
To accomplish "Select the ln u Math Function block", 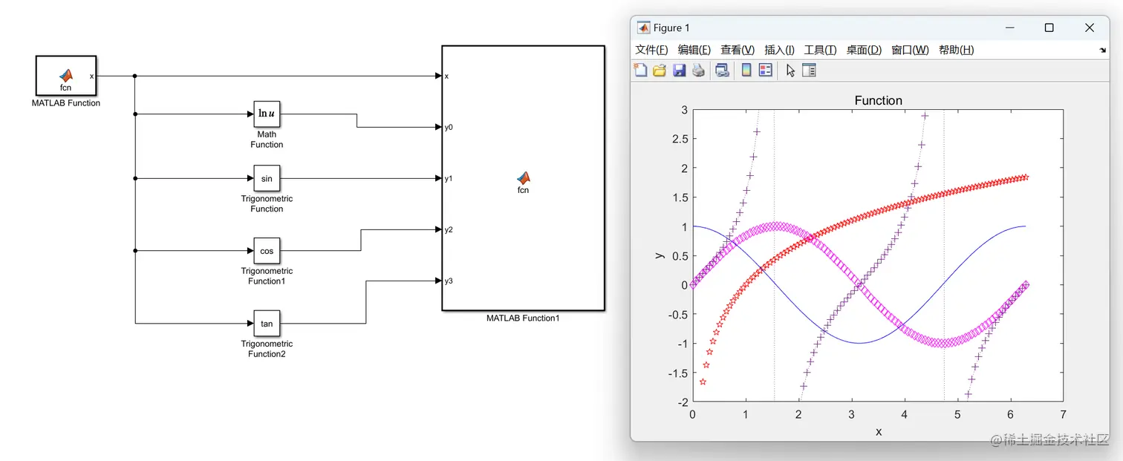I will (267, 114).
